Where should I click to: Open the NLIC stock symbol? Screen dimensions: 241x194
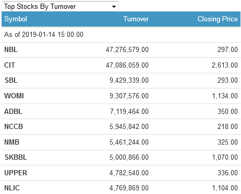pos(12,188)
